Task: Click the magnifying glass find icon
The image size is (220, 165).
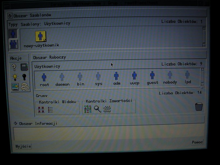Action: click(x=98, y=109)
